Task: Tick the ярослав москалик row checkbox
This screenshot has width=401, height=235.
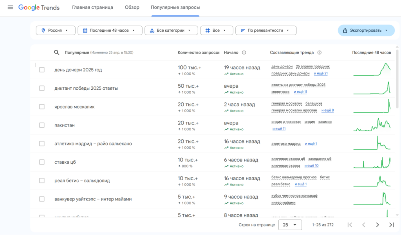Action: (42, 107)
